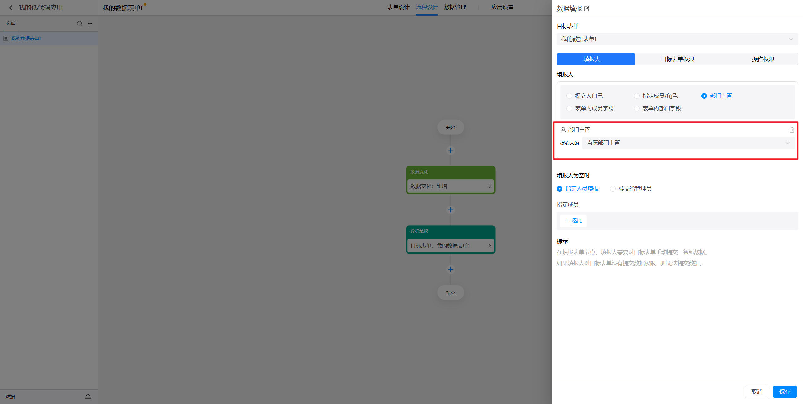
Task: Expand the 直属部门主管 dropdown
Action: coord(688,143)
